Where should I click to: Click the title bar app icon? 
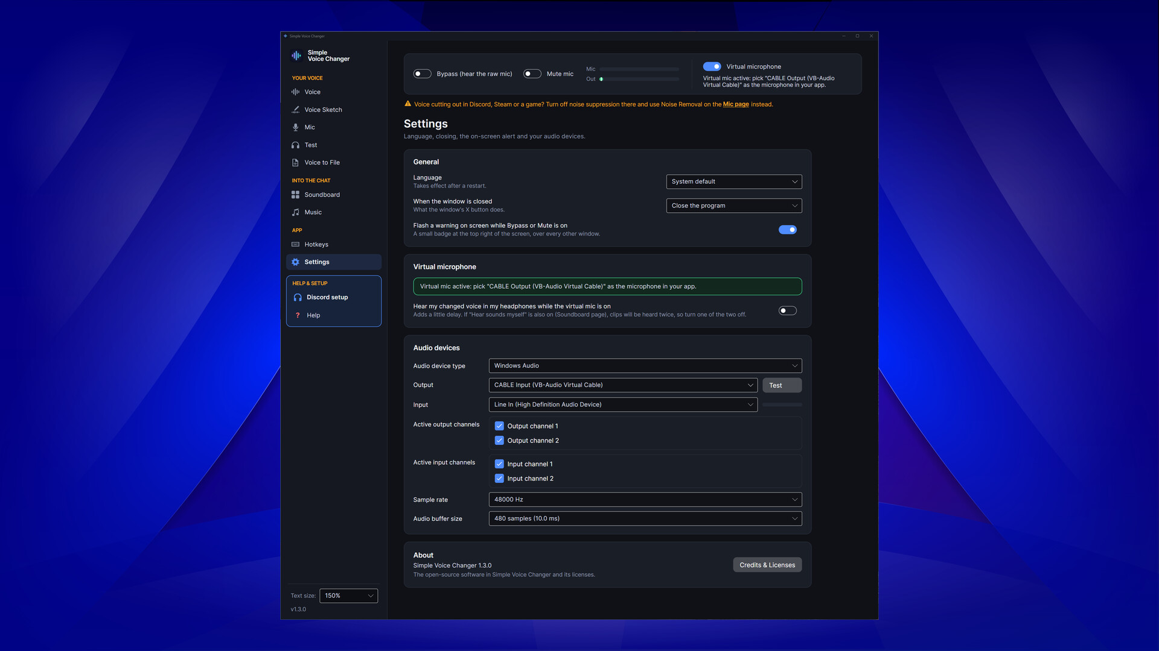coord(286,36)
